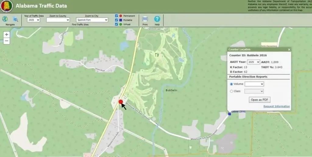This screenshot has height=157, width=312.
Task: Click the Print printer icon
Action: [145, 19]
